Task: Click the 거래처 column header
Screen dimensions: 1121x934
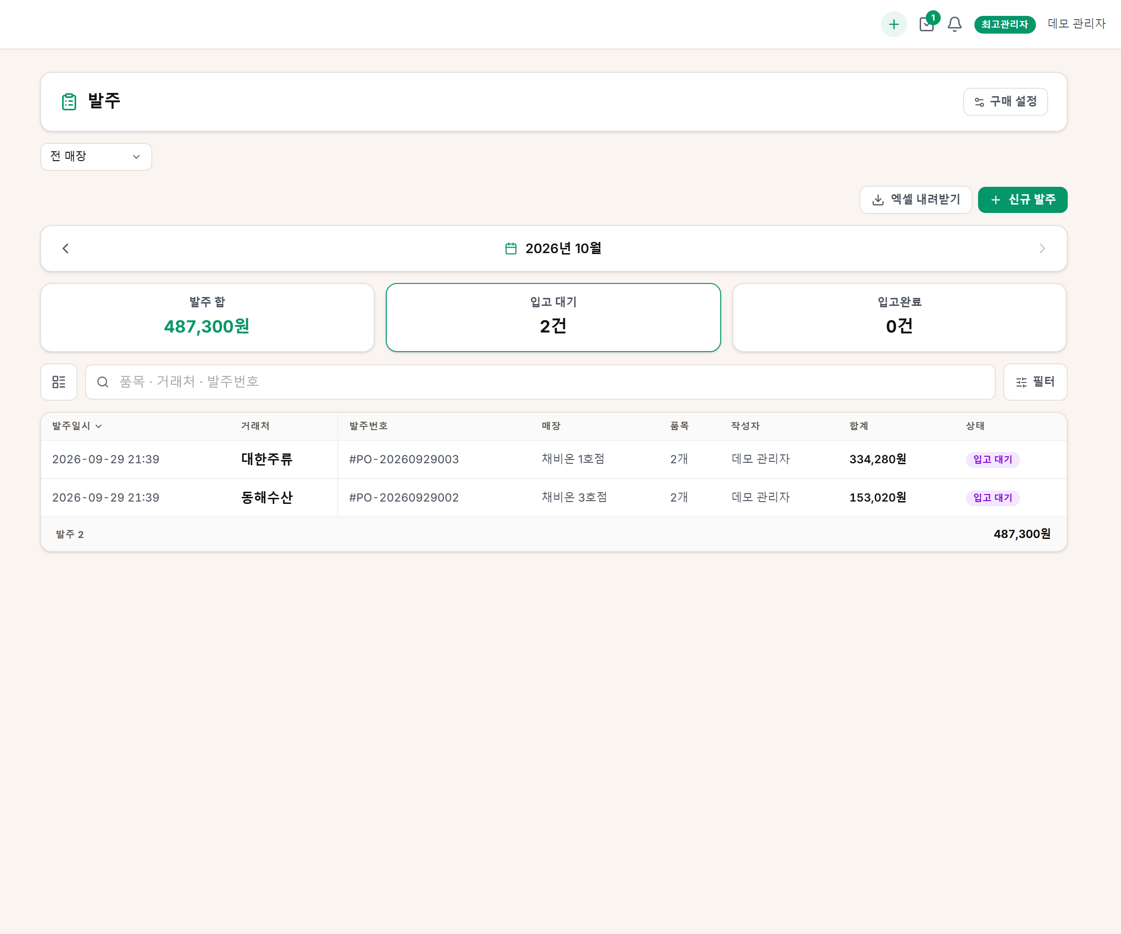Action: [255, 426]
